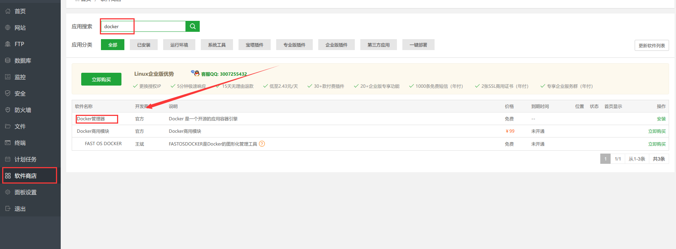Open the 网站 menu item
Image resolution: width=676 pixels, height=249 pixels.
[20, 28]
